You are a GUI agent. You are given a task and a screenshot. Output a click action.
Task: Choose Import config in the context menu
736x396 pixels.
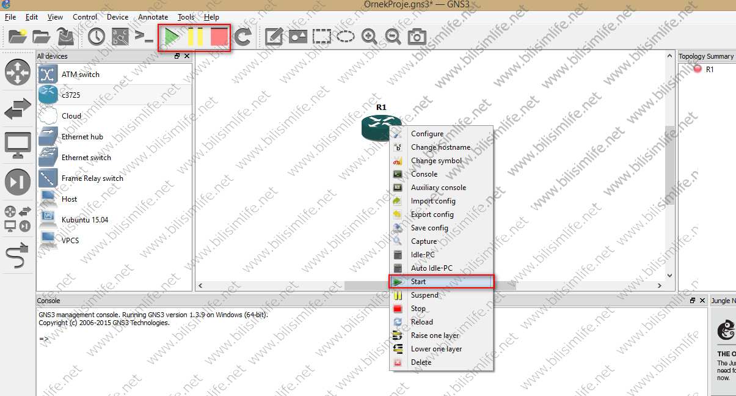441,201
